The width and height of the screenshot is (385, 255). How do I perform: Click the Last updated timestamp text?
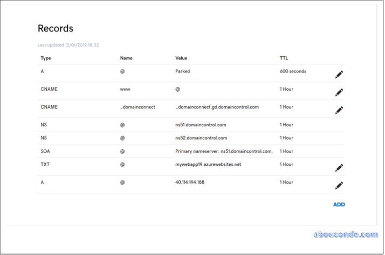tap(68, 45)
